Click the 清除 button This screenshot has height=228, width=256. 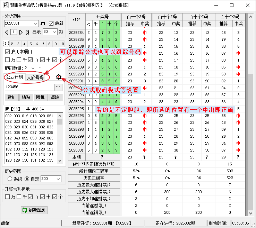(55, 97)
